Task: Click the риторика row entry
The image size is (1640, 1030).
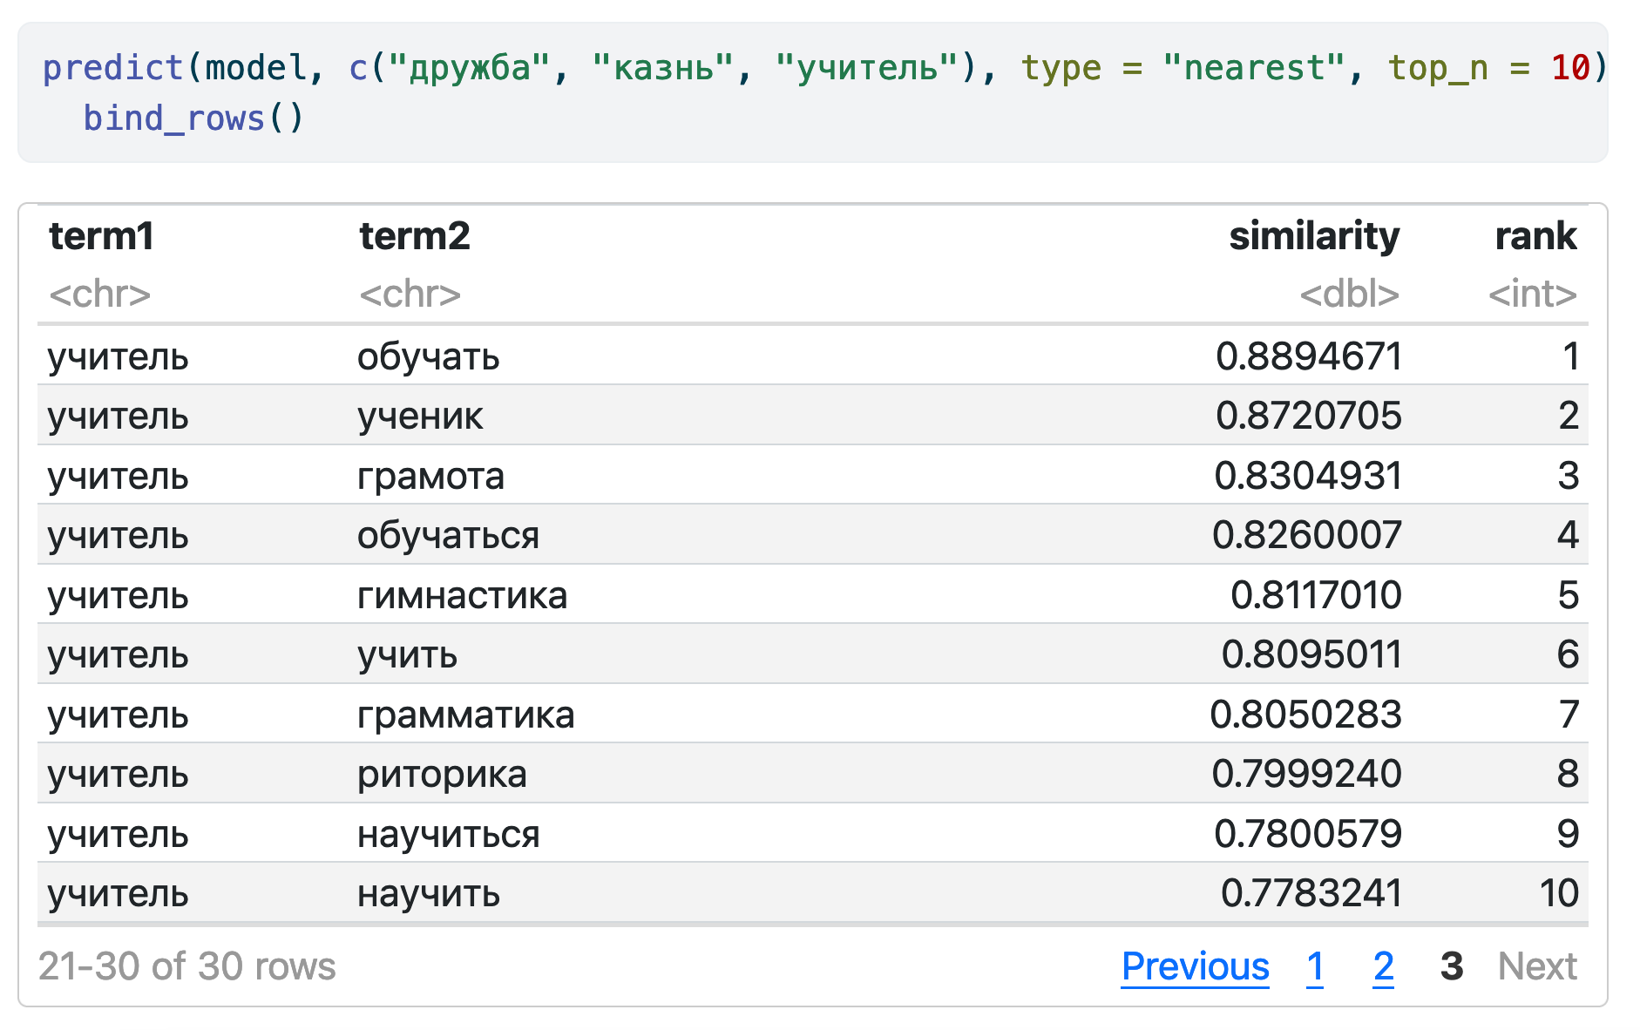Action: pyautogui.click(x=442, y=774)
